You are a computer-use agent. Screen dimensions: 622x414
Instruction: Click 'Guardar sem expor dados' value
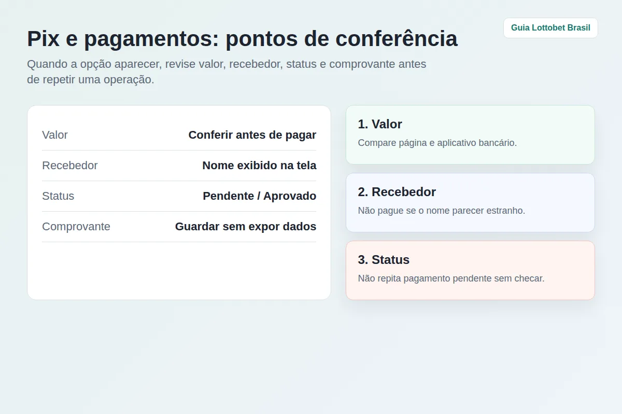tap(246, 227)
